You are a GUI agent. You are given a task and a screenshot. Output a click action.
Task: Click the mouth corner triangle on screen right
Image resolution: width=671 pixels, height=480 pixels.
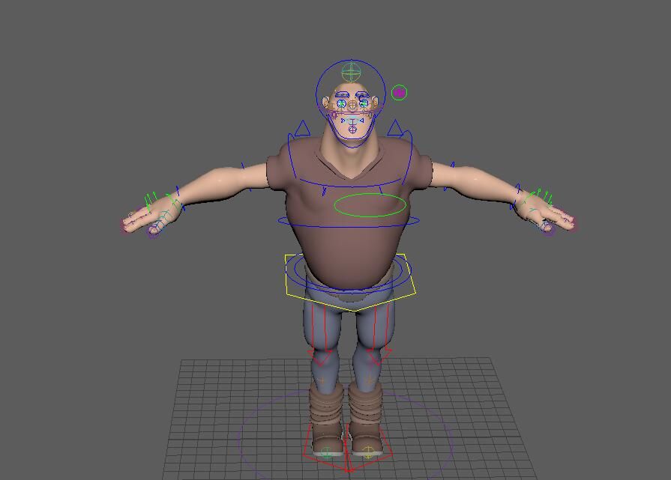pos(361,121)
